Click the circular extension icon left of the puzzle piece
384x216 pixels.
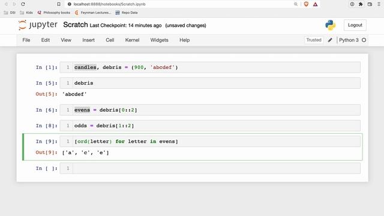[x=352, y=4]
